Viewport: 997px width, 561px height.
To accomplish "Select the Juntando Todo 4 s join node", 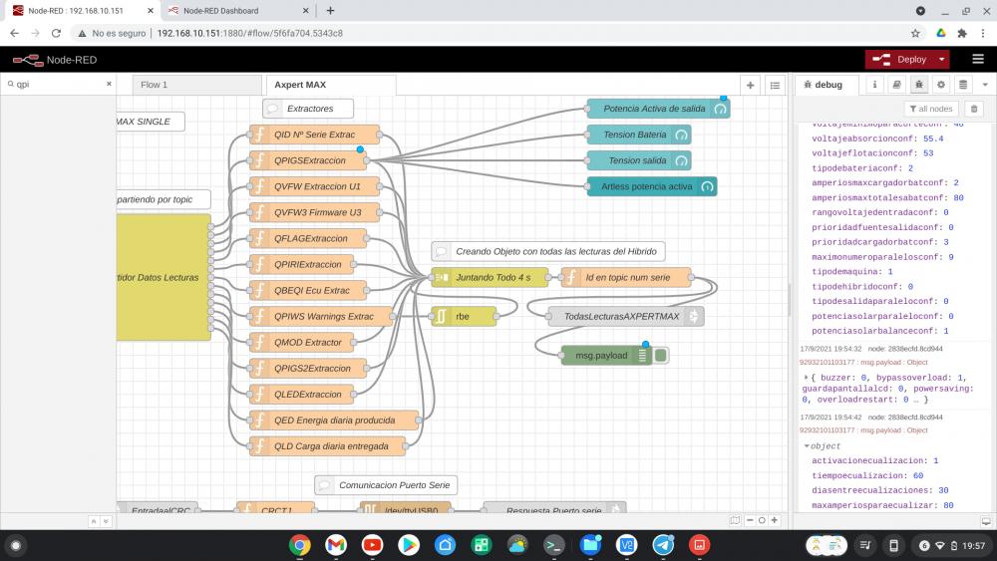I will pos(490,278).
